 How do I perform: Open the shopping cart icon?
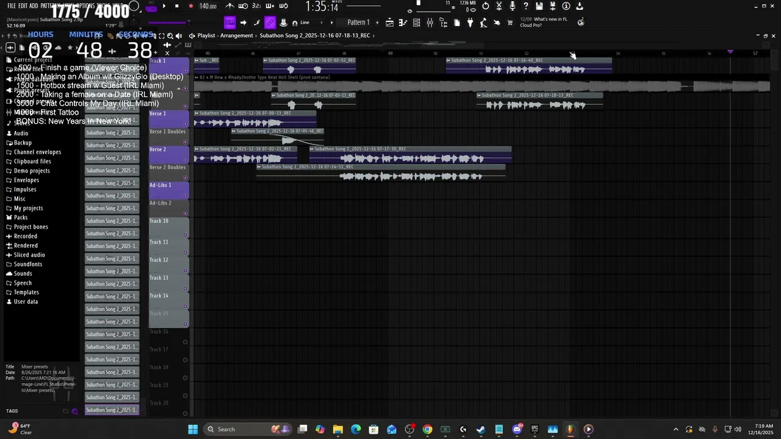pos(510,23)
